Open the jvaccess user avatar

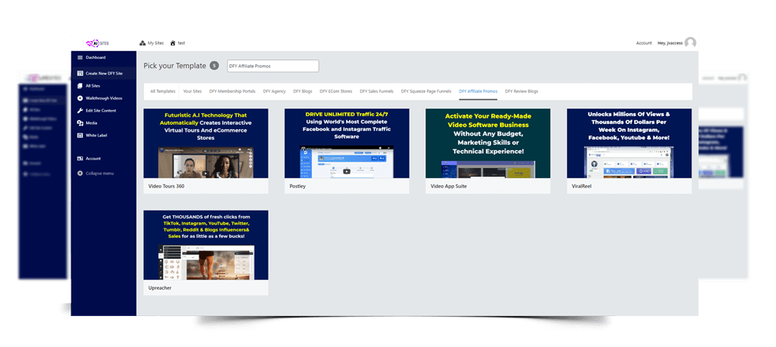(x=691, y=43)
